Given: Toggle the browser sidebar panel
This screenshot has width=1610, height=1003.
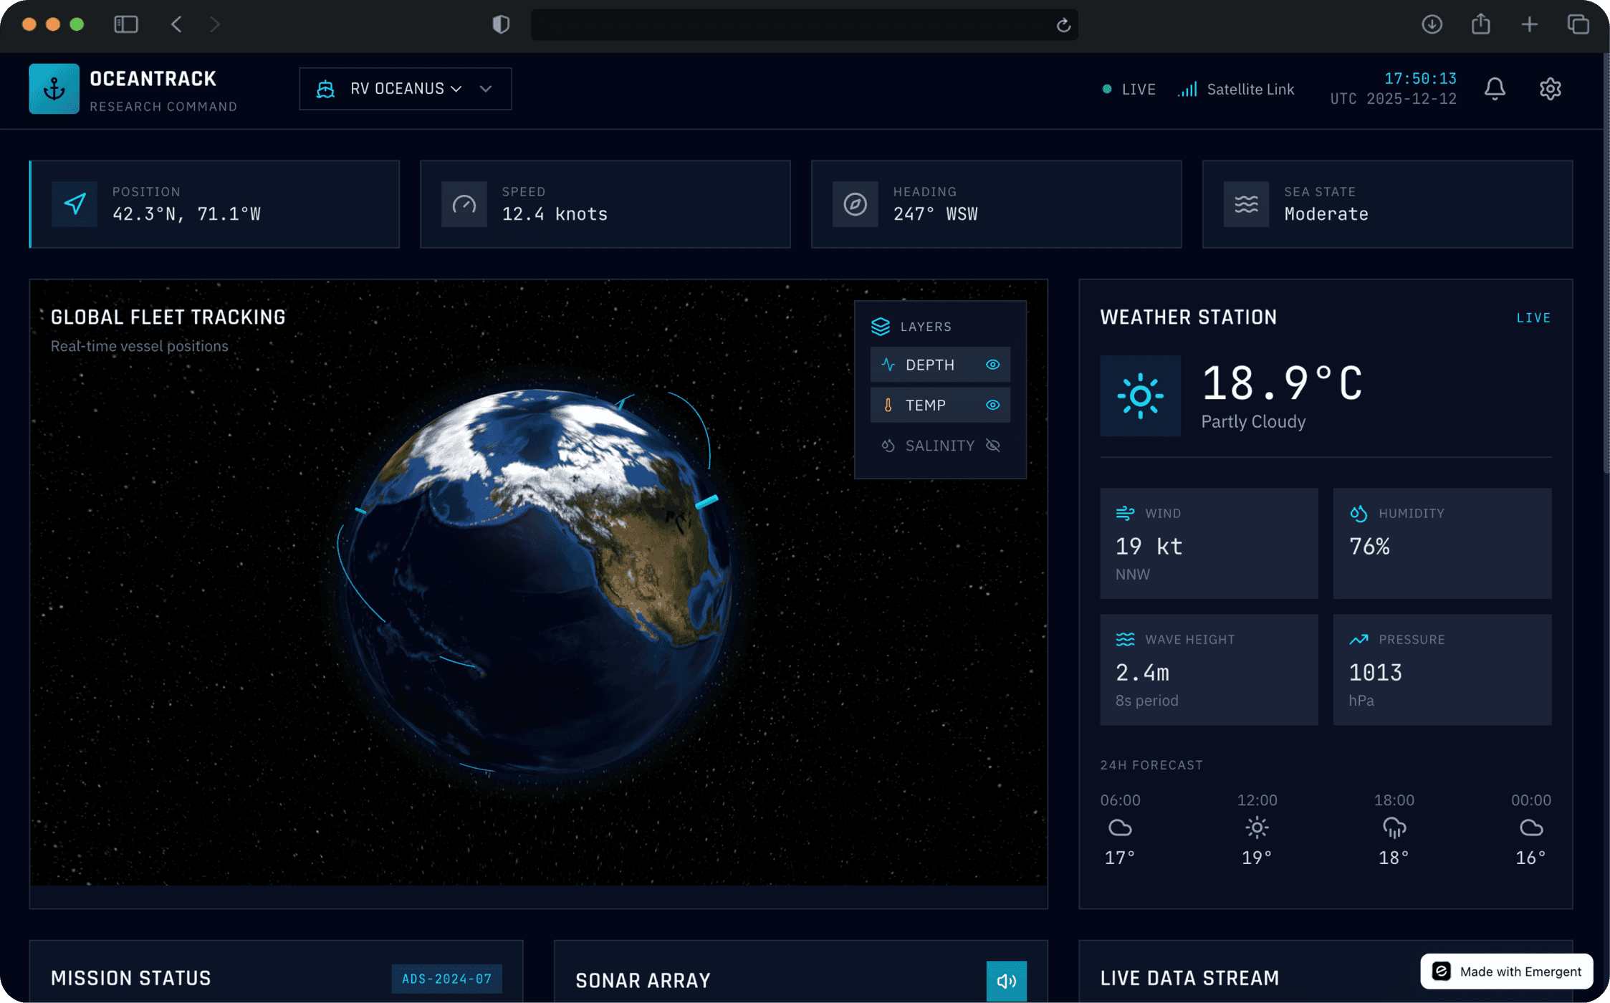Looking at the screenshot, I should (x=126, y=24).
